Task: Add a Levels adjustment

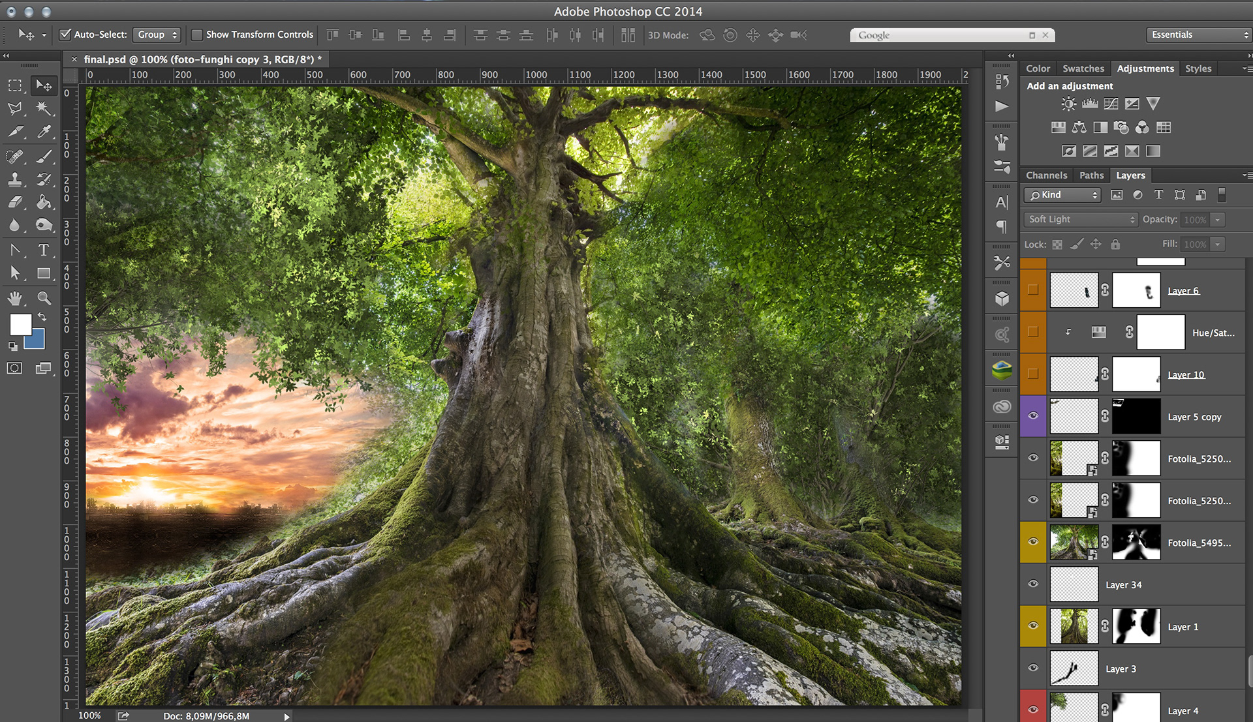Action: coord(1090,104)
